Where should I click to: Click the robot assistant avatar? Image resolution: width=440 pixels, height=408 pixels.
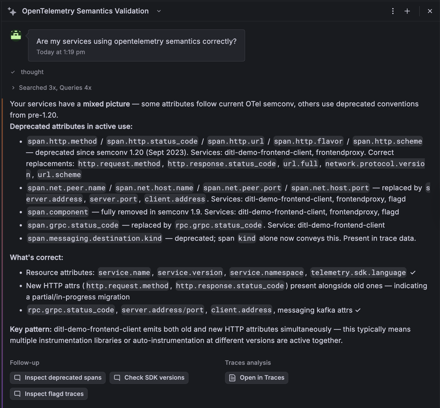[16, 36]
